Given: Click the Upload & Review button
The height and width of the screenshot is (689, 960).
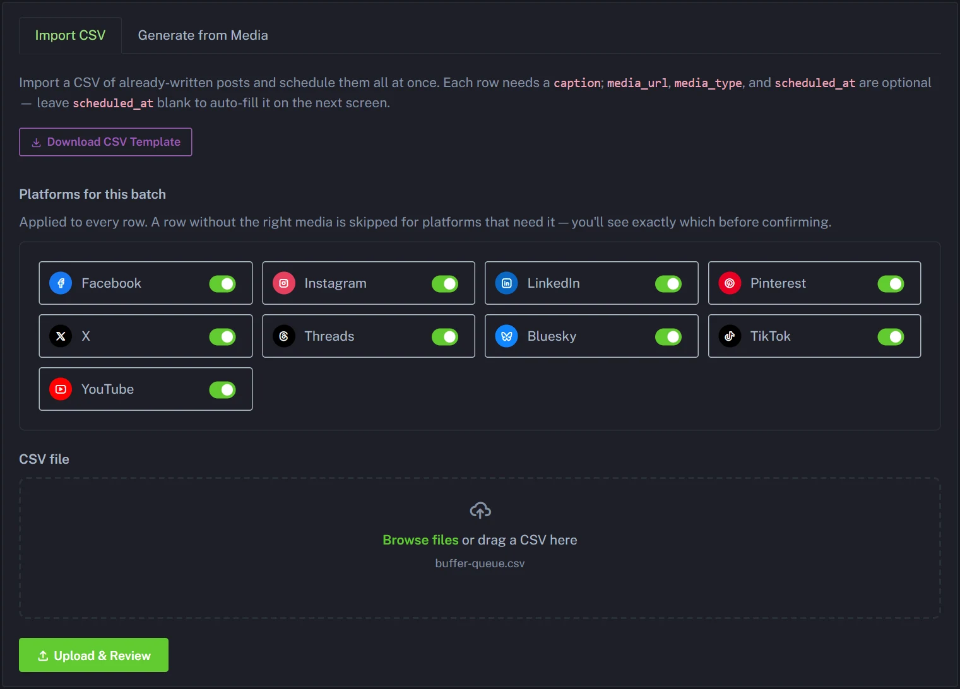Looking at the screenshot, I should 93,655.
